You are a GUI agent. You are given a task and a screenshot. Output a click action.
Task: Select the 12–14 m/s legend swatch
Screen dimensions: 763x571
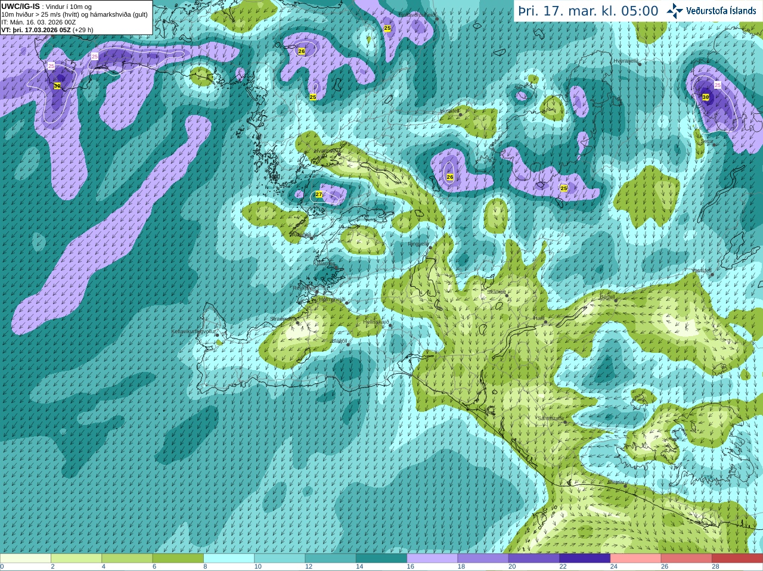[x=331, y=558]
